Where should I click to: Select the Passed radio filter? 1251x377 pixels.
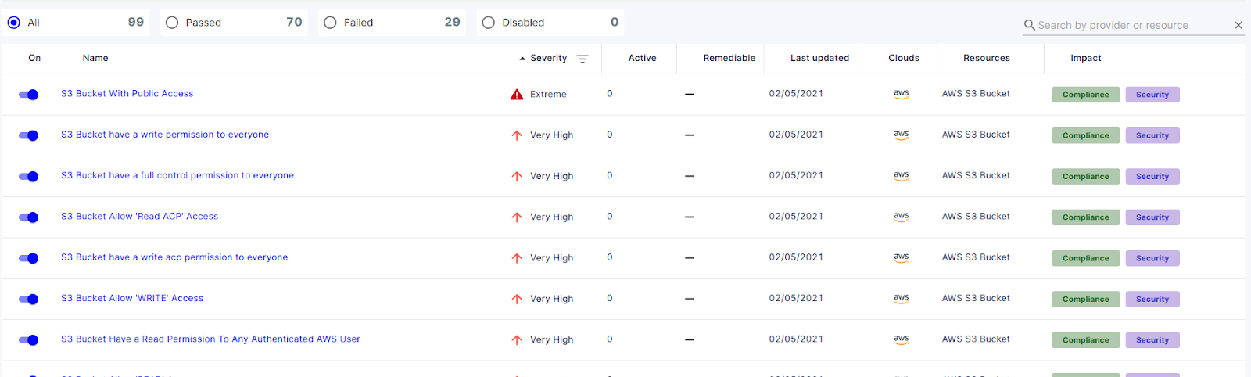(172, 23)
